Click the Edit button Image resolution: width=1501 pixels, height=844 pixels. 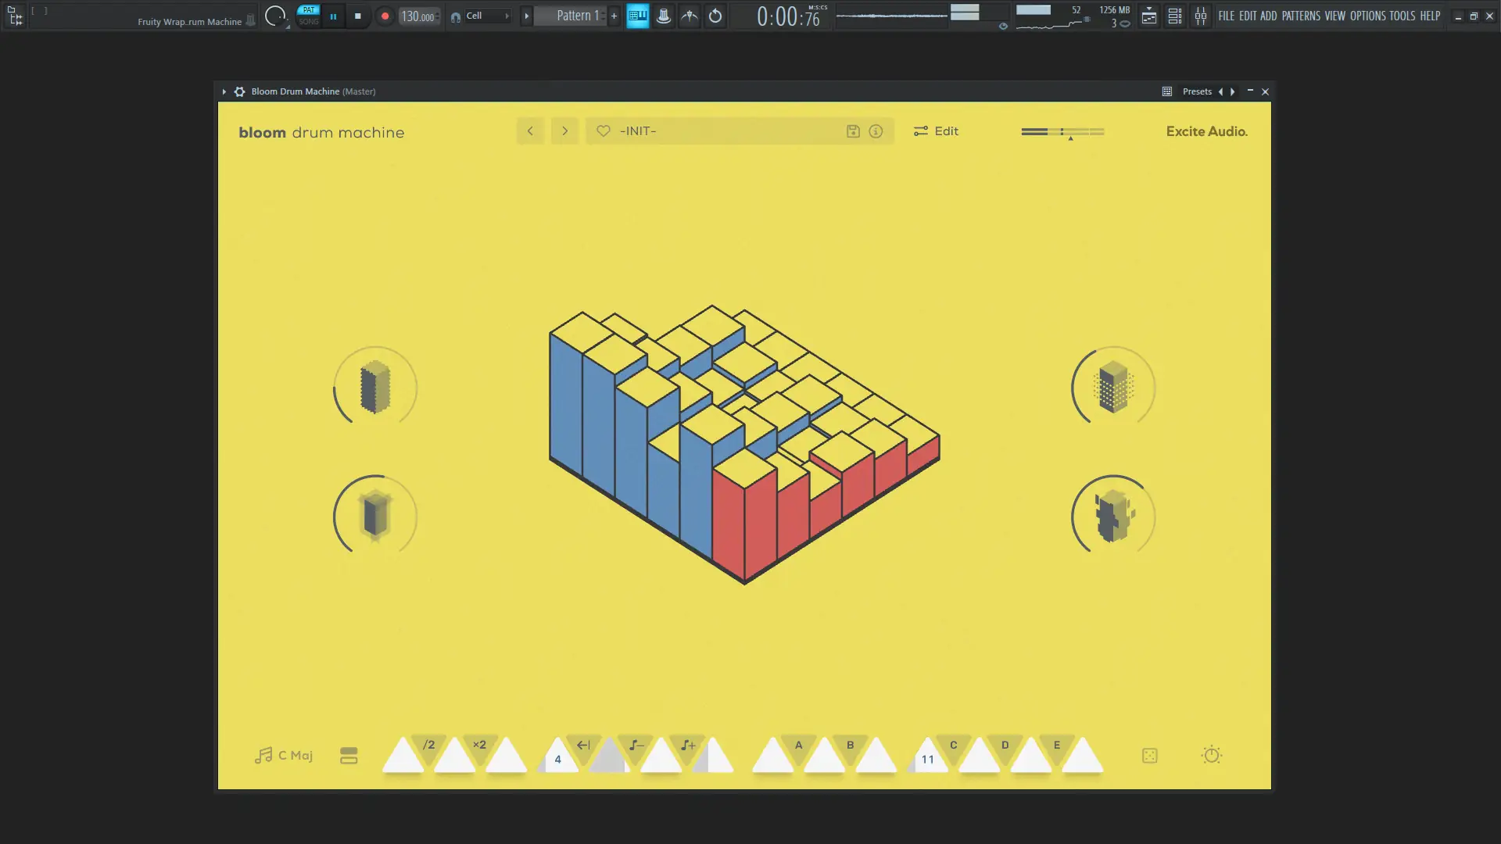(x=936, y=131)
